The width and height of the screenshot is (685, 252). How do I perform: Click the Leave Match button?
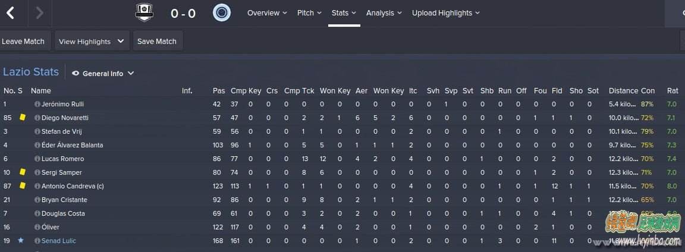[24, 42]
